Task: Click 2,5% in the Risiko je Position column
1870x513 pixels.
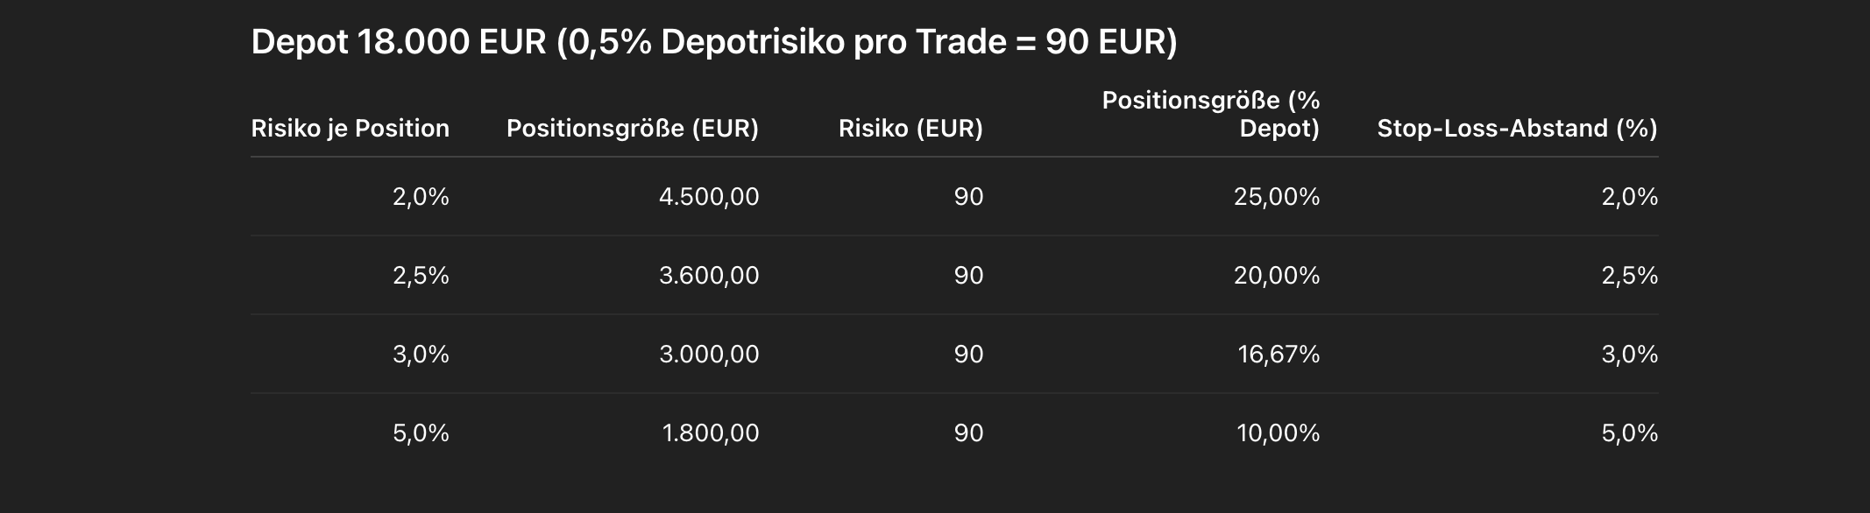Action: [421, 276]
